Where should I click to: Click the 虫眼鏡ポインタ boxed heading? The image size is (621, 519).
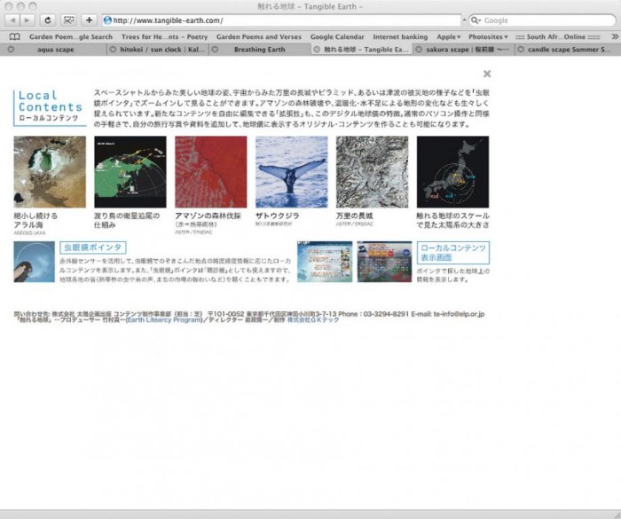(93, 248)
